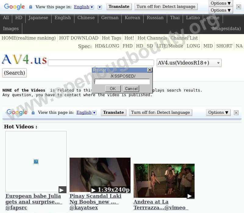The height and width of the screenshot is (213, 244).
Task: Open top English language dropdown arrow
Action: point(92,7)
